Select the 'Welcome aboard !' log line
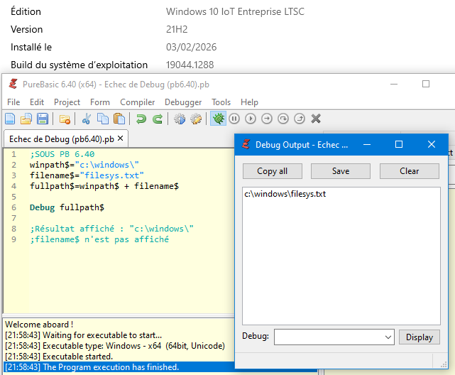455x375 pixels. pyautogui.click(x=39, y=325)
